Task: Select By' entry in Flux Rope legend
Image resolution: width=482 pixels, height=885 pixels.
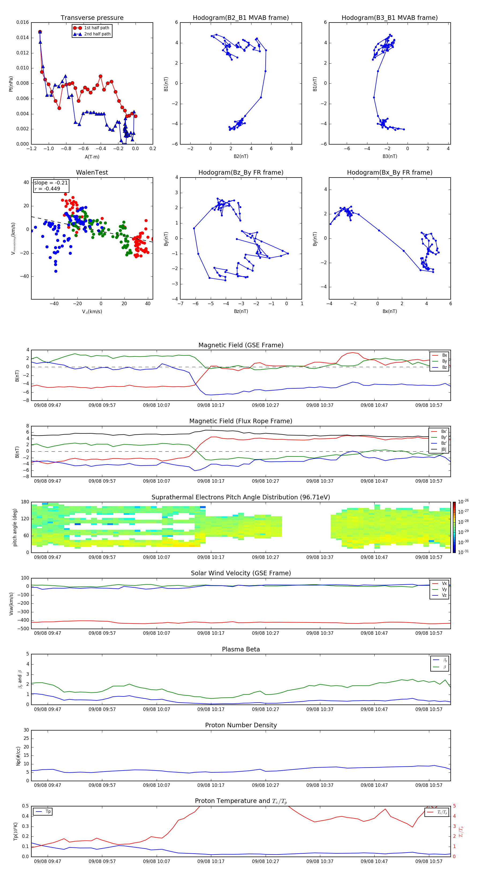Action: pos(439,437)
